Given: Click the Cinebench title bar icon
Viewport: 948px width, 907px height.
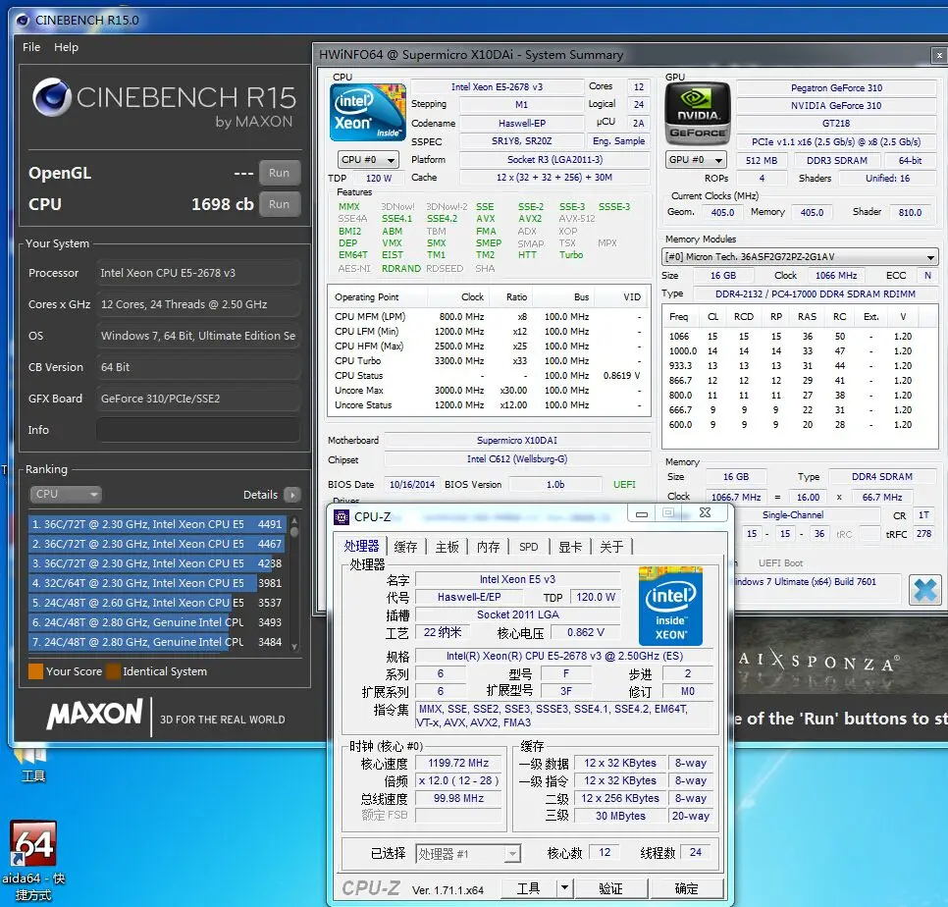Looking at the screenshot, I should [23, 21].
